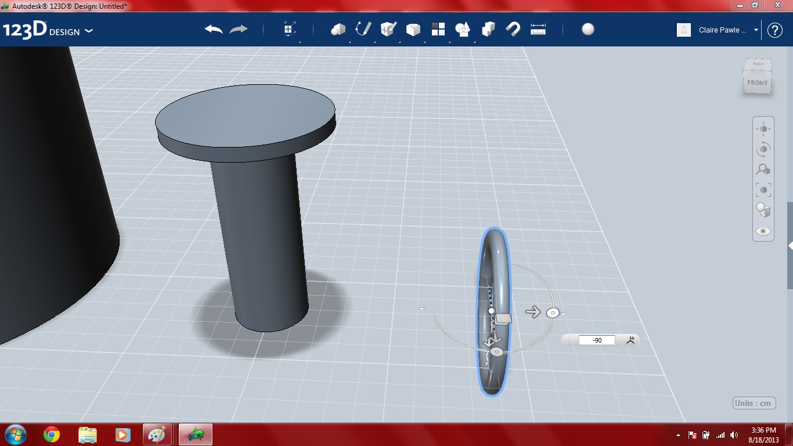Select the cylinder table leg

pyautogui.click(x=260, y=244)
